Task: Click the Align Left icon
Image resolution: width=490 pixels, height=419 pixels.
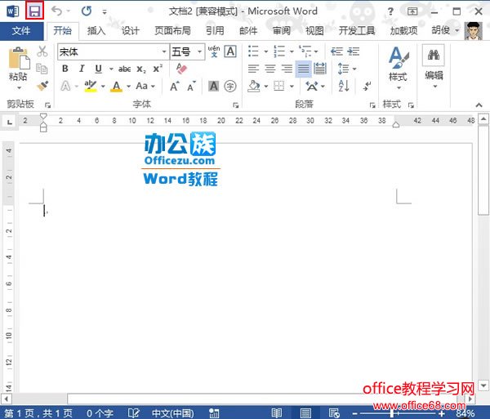Action: click(x=253, y=69)
